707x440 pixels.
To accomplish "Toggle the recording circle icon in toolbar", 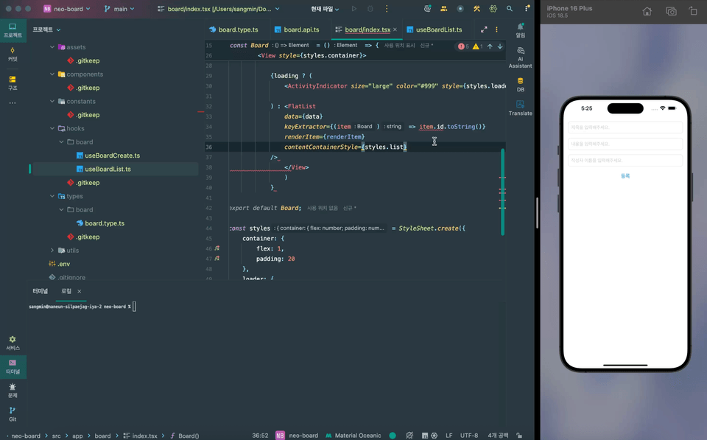I will 460,9.
